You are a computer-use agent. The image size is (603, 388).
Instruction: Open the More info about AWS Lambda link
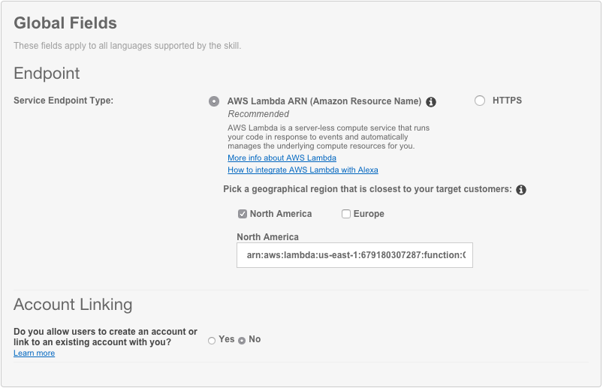[x=282, y=158]
